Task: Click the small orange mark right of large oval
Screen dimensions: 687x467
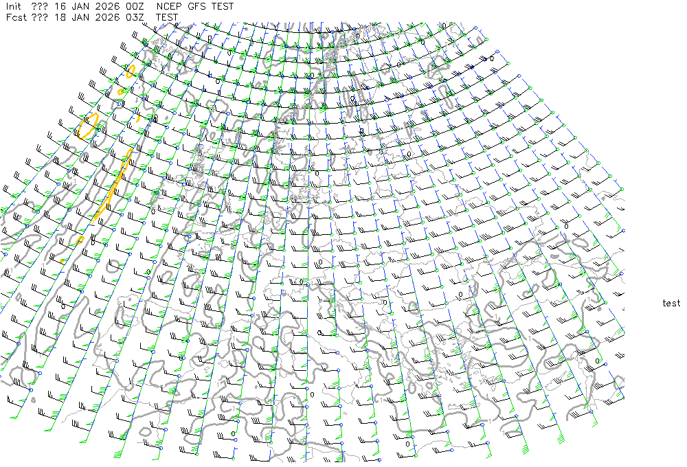Action: [139, 117]
